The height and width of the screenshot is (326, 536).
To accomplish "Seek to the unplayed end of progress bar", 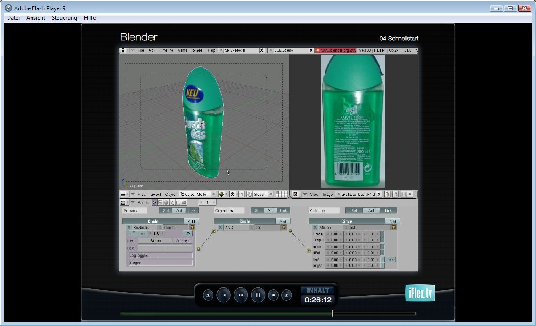I will pos(374,313).
